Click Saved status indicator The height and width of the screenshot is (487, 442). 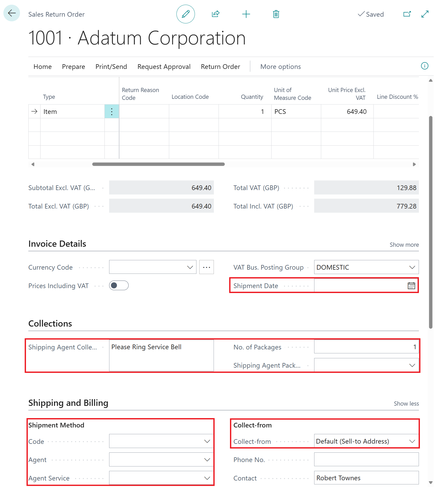(x=371, y=14)
